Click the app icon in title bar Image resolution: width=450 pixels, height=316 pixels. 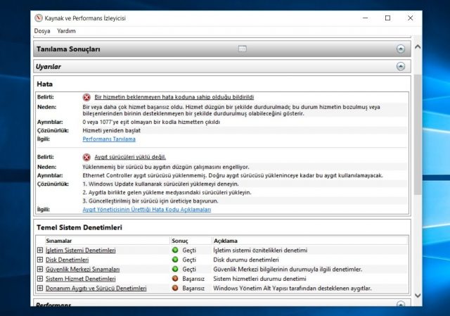(39, 18)
